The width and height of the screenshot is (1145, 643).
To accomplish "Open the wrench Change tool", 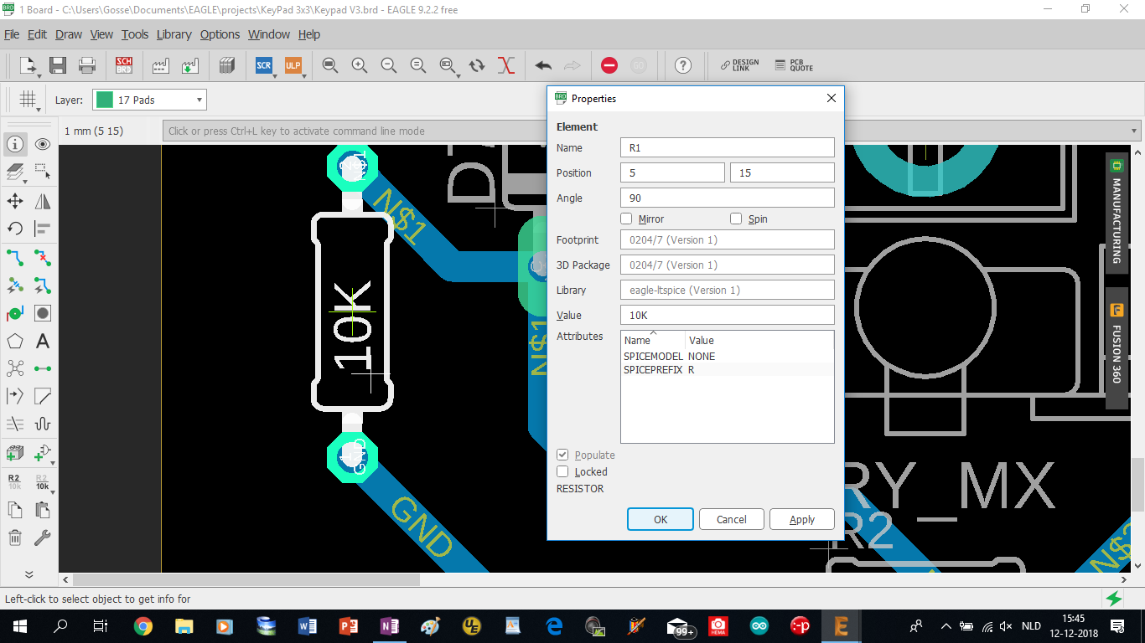I will [x=43, y=538].
